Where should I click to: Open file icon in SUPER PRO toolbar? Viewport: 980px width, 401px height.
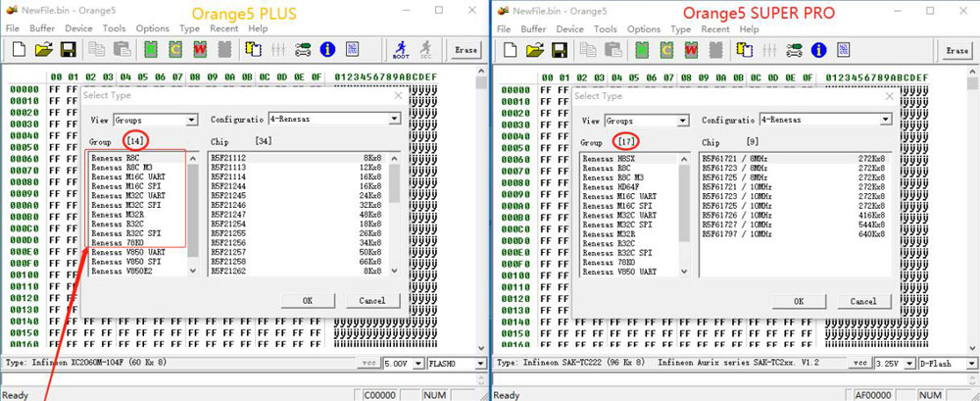pyautogui.click(x=535, y=49)
